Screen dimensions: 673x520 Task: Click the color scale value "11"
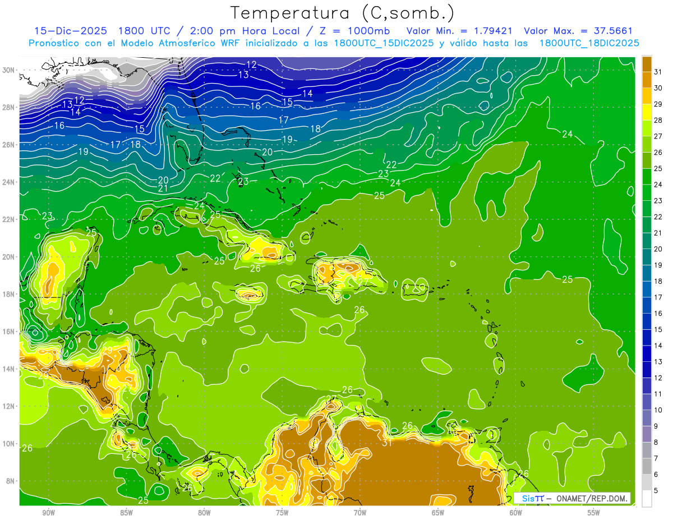(658, 394)
